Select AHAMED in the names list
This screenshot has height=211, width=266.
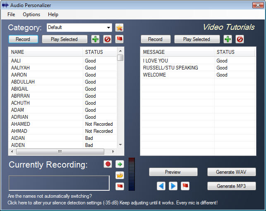[21, 124]
